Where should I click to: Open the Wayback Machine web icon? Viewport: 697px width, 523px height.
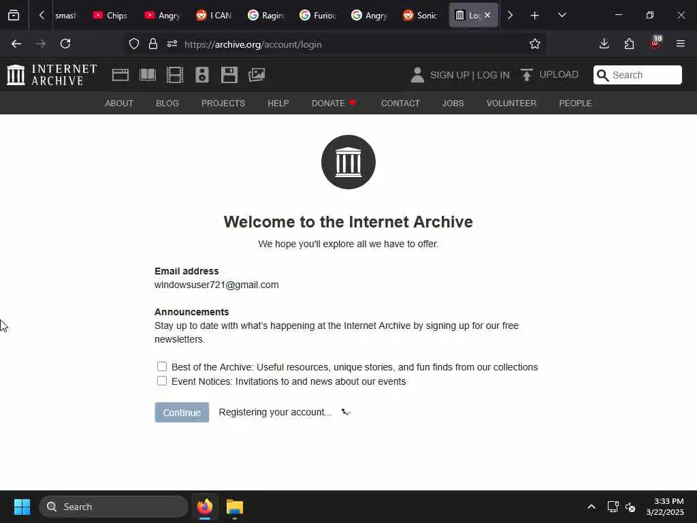tap(120, 75)
